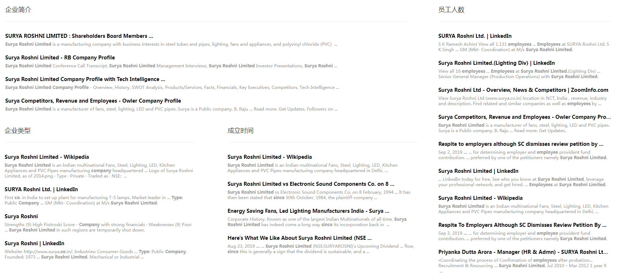
Task: Click snippet 'First co. in India to set up plant'
Action: pyautogui.click(x=94, y=200)
